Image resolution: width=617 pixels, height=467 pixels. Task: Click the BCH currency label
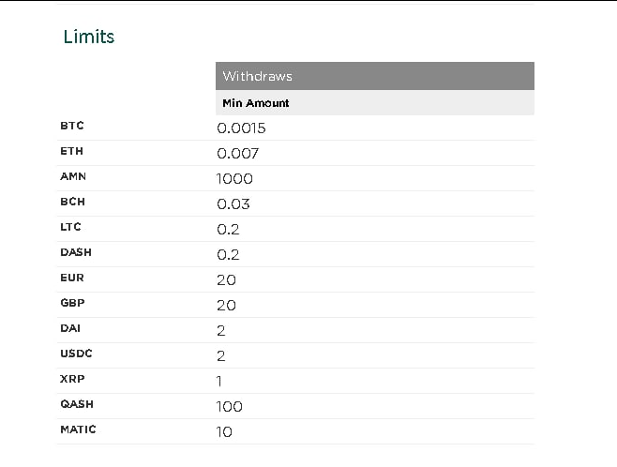click(x=72, y=202)
